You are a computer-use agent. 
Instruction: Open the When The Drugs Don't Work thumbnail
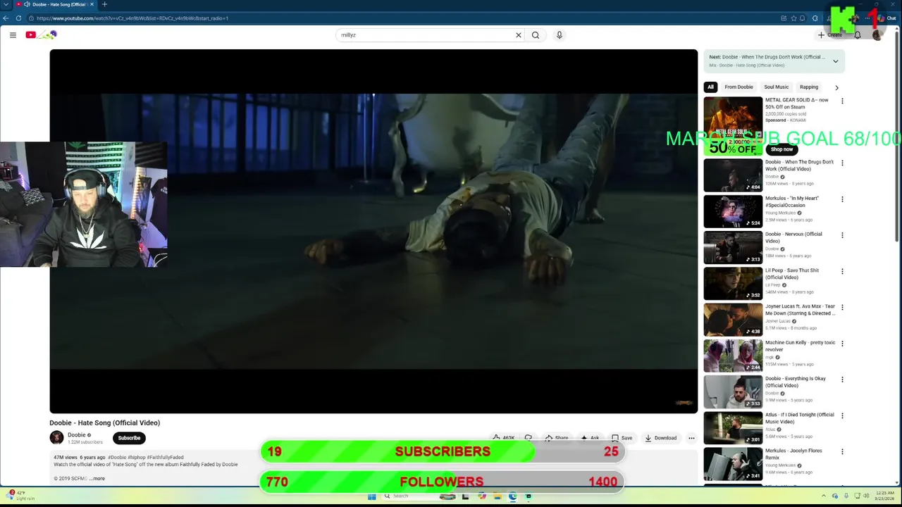coord(733,175)
